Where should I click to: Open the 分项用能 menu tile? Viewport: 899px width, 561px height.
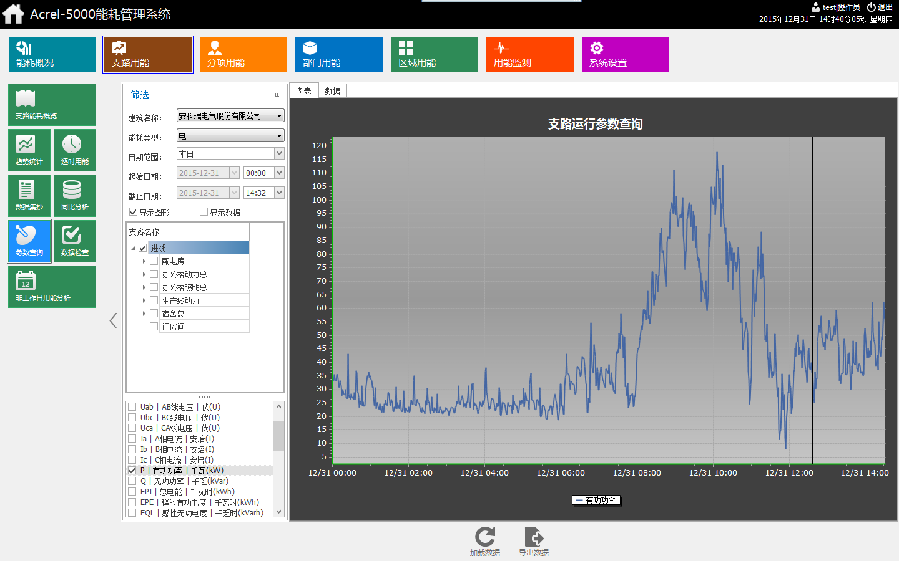243,54
